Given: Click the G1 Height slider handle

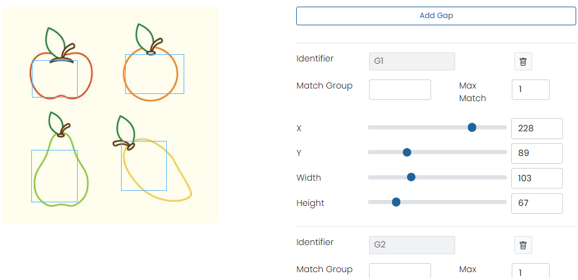Looking at the screenshot, I should click(396, 202).
